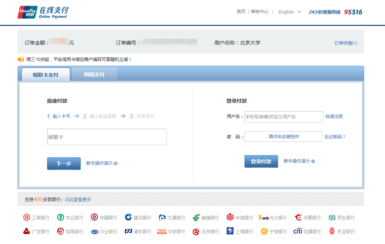
Task: Click 点此查看更多 to see more banks
Action: click(x=78, y=199)
